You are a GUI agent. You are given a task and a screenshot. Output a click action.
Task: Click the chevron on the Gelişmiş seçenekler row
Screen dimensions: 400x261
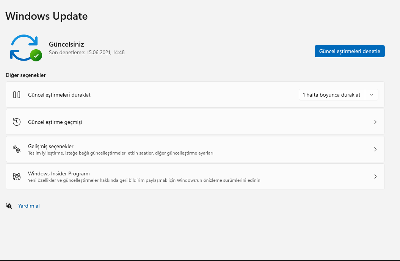pyautogui.click(x=375, y=149)
